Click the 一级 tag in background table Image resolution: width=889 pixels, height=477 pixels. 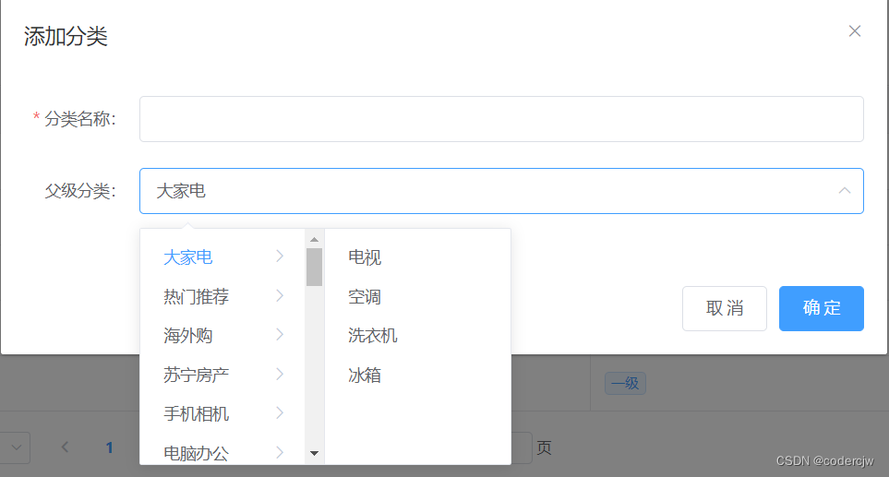point(625,384)
